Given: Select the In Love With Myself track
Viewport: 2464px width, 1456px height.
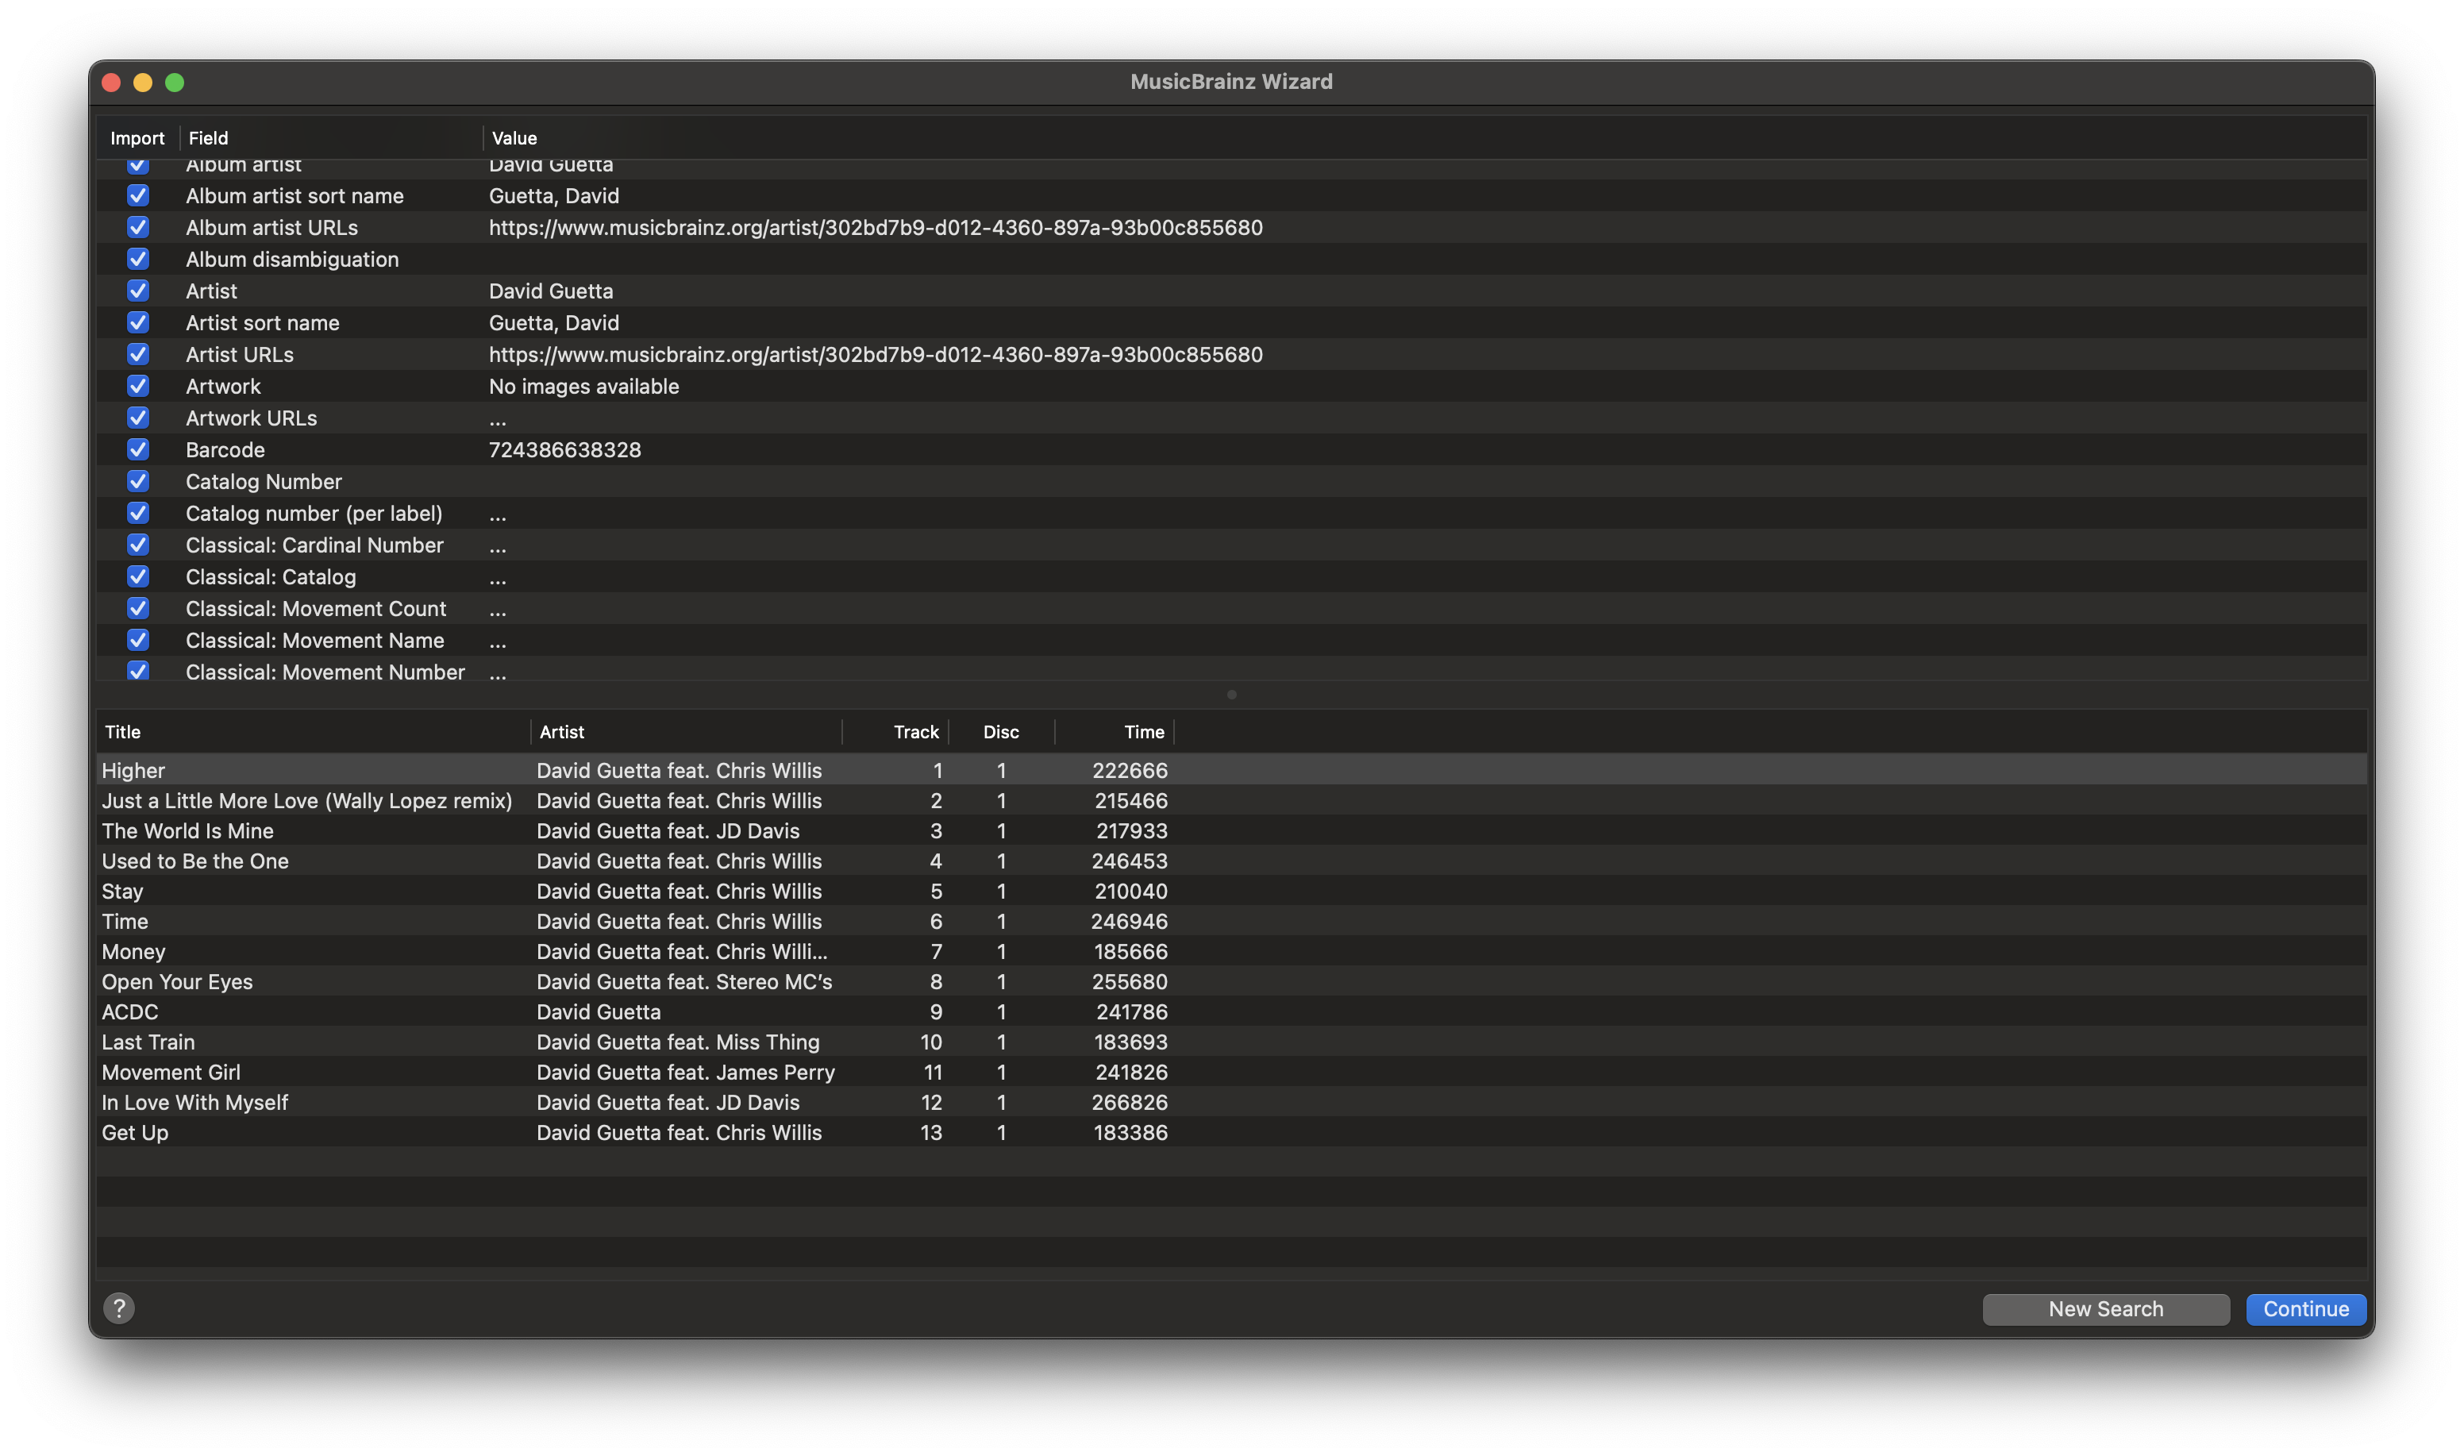Looking at the screenshot, I should tap(1232, 1103).
